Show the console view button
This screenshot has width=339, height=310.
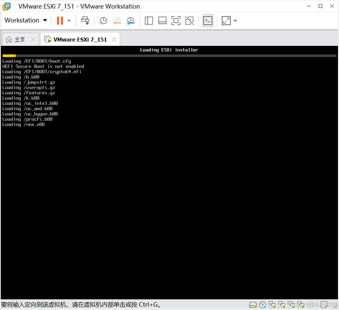click(x=208, y=21)
